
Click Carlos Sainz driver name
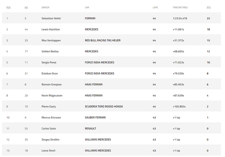tap(49, 129)
